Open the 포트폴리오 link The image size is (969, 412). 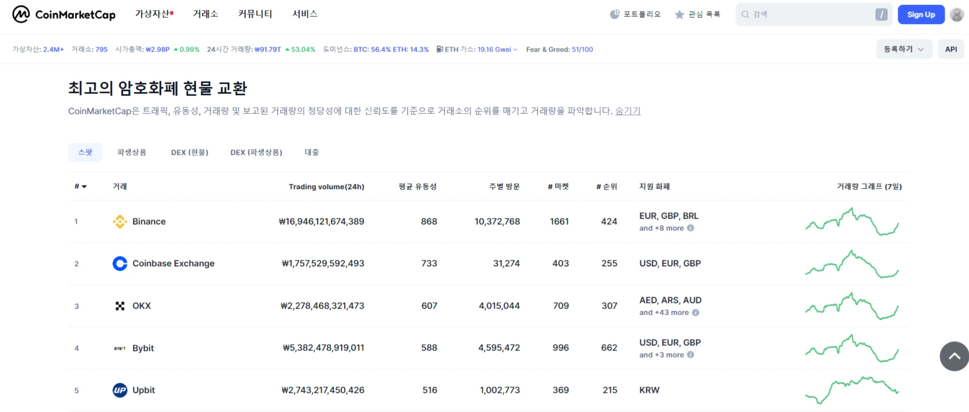click(x=642, y=14)
